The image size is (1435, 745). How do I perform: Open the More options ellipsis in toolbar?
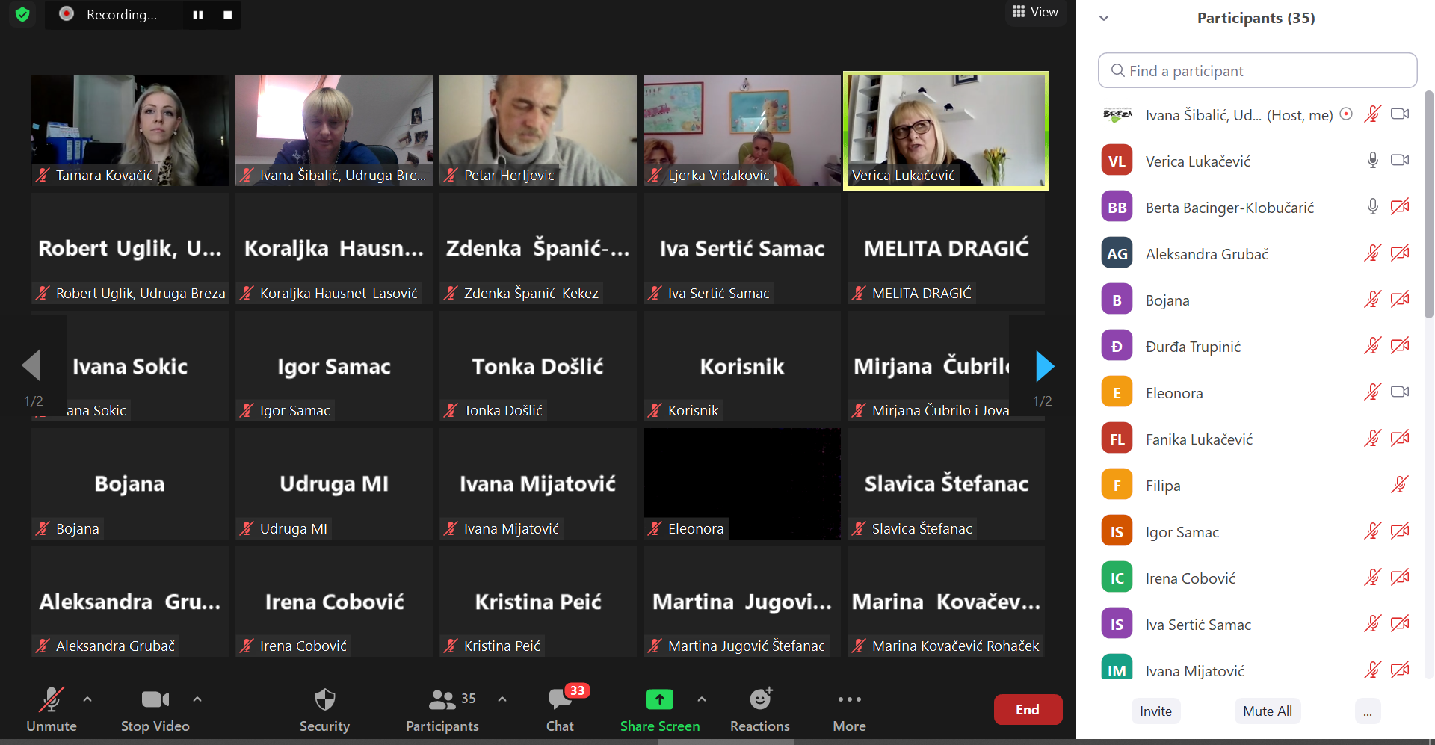click(x=849, y=709)
